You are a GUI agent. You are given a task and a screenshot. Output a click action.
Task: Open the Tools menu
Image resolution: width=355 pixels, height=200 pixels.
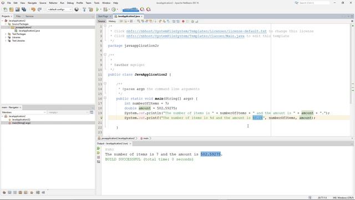pos(97,3)
